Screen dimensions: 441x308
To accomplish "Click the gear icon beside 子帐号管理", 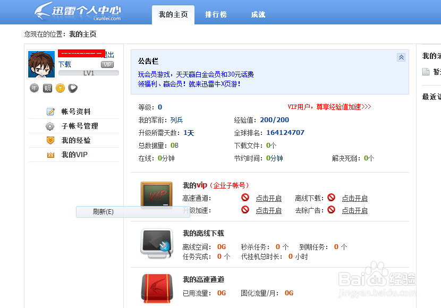I will tap(50, 126).
